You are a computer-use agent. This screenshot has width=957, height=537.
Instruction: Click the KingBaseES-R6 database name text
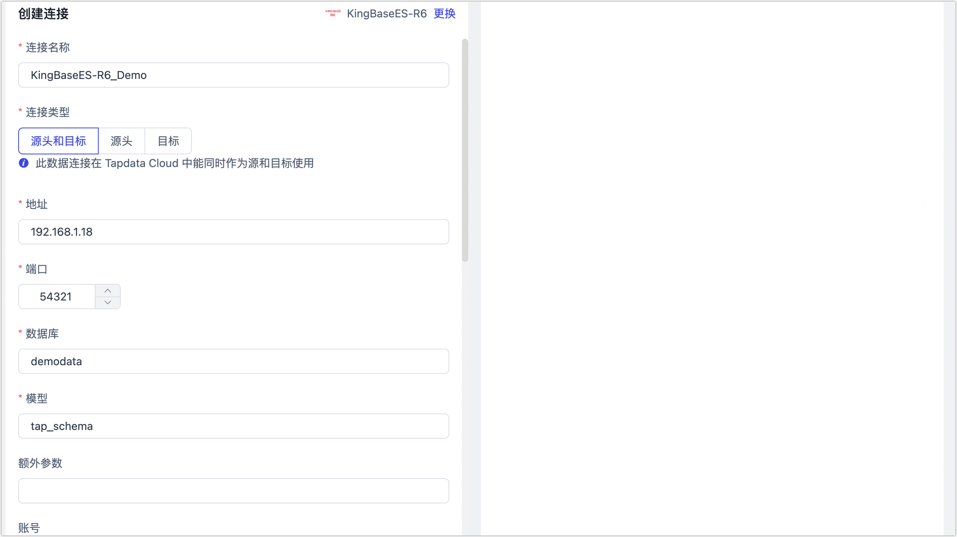pyautogui.click(x=387, y=14)
